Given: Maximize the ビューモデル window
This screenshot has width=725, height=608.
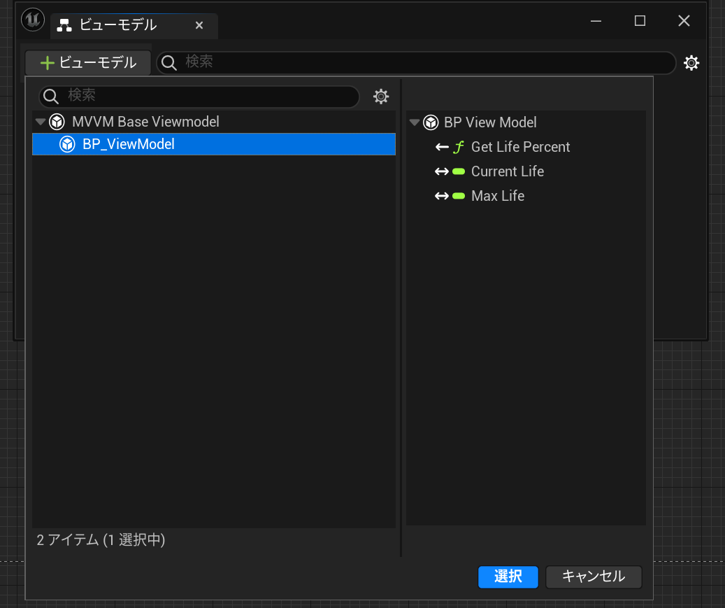Looking at the screenshot, I should [640, 21].
